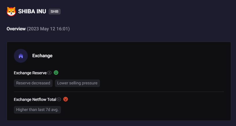
Task: Open the Exchange Reserve info tooltip icon
Action: pos(49,73)
